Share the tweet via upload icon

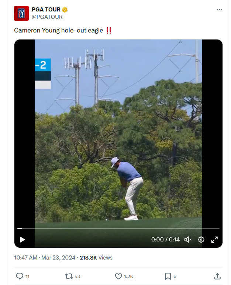point(217,276)
